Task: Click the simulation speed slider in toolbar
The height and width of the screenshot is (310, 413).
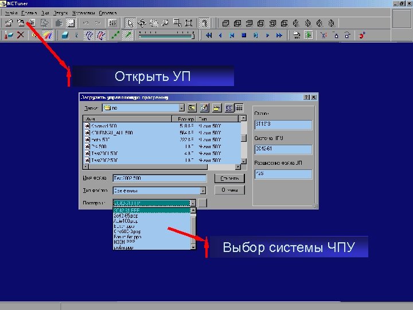Action: click(x=166, y=35)
